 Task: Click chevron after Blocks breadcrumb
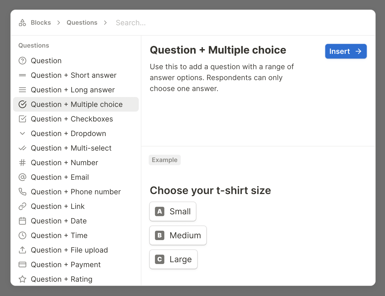click(x=59, y=23)
